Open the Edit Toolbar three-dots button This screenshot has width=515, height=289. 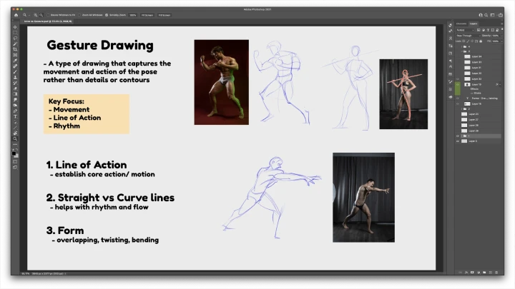tap(15, 144)
